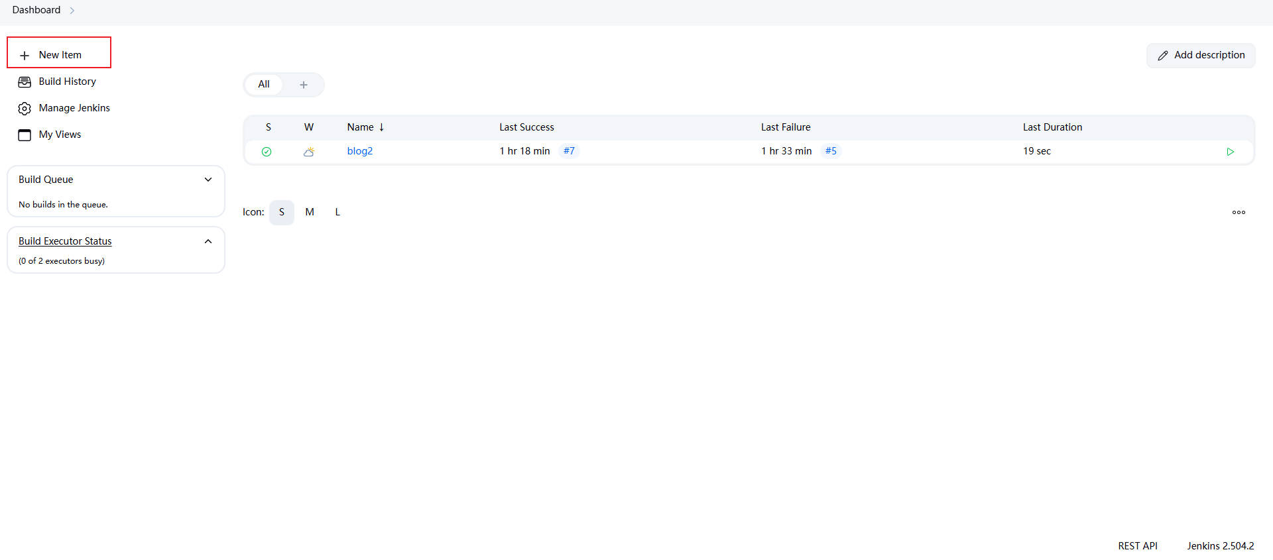This screenshot has height=560, width=1273.
Task: Schedule a build for blog2 using the play icon
Action: click(x=1230, y=152)
